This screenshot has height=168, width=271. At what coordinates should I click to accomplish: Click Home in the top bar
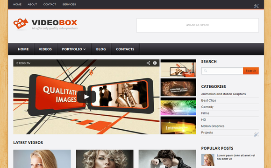[x=17, y=4]
